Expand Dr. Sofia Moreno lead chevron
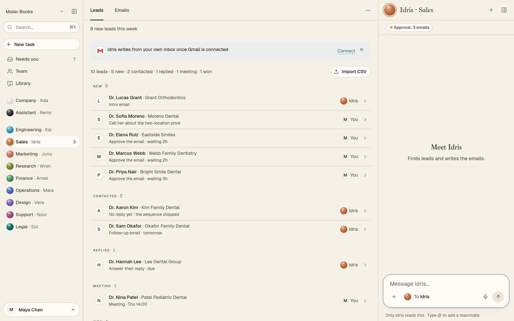The width and height of the screenshot is (514, 321). pyautogui.click(x=365, y=119)
